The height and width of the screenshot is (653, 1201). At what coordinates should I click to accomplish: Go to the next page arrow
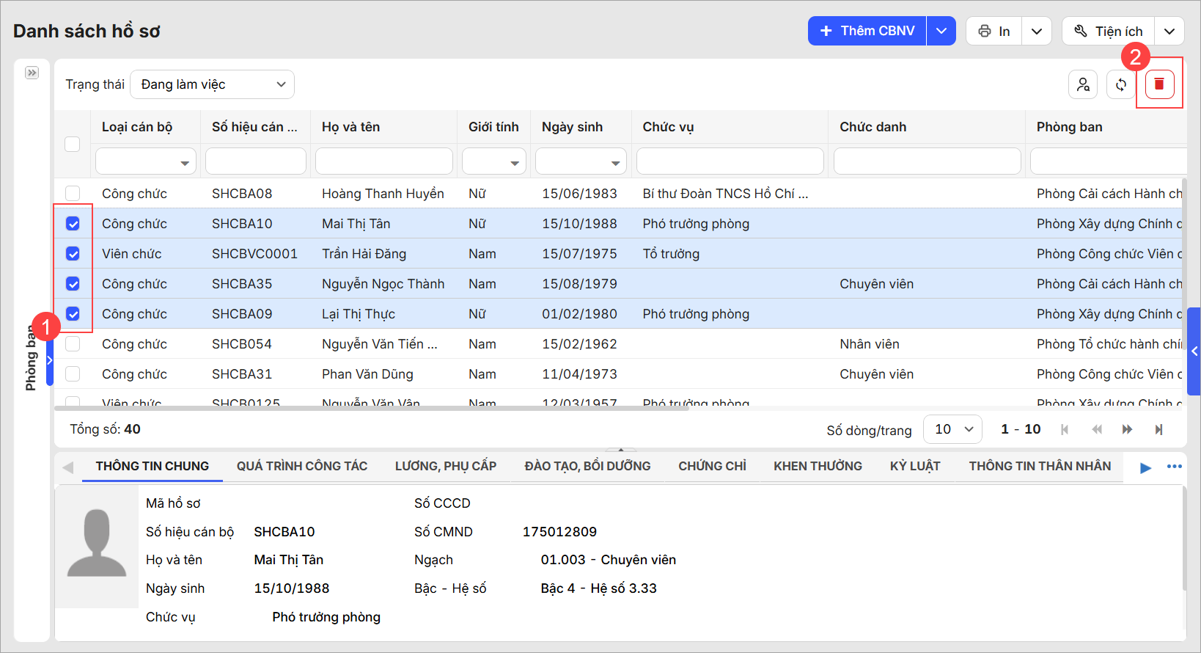point(1127,429)
